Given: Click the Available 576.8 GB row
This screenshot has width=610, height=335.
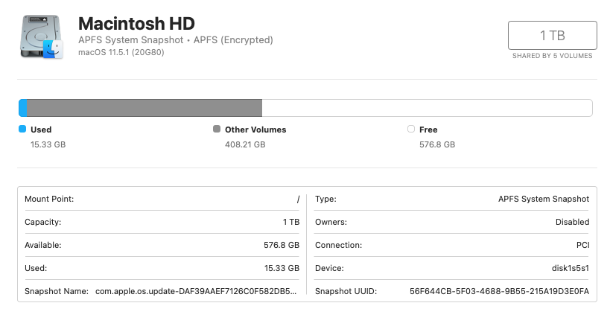Looking at the screenshot, I should click(162, 245).
